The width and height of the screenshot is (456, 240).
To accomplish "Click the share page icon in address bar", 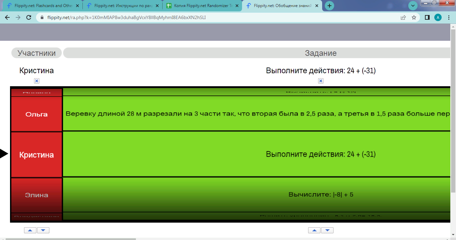I will (x=403, y=18).
